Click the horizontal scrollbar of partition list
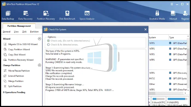 click(x=166, y=93)
